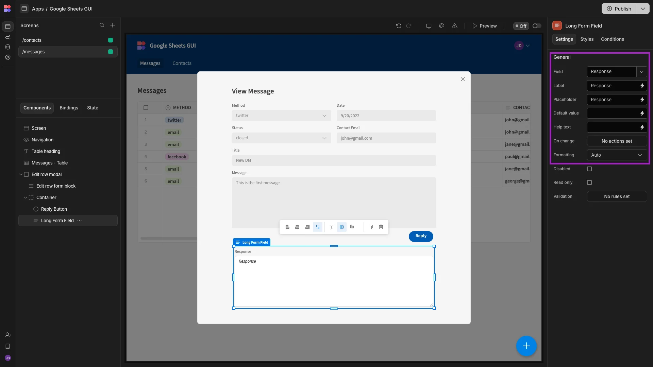Image resolution: width=653 pixels, height=367 pixels.
Task: Align component left in floating toolbar
Action: (x=287, y=227)
